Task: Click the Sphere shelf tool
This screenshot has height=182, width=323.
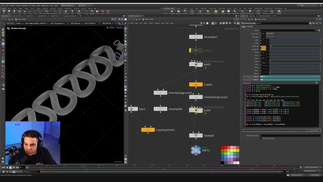Action: tap(9, 12)
